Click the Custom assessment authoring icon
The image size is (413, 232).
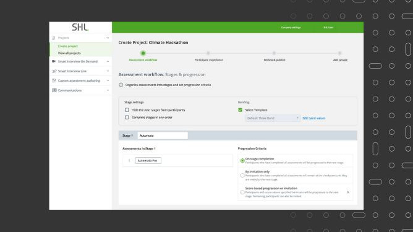point(54,80)
